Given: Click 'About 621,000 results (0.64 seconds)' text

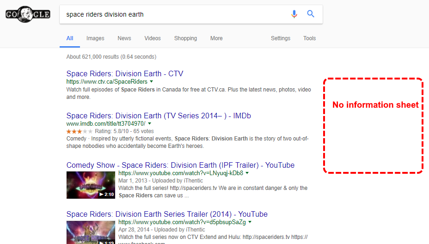Looking at the screenshot, I should 111,57.
